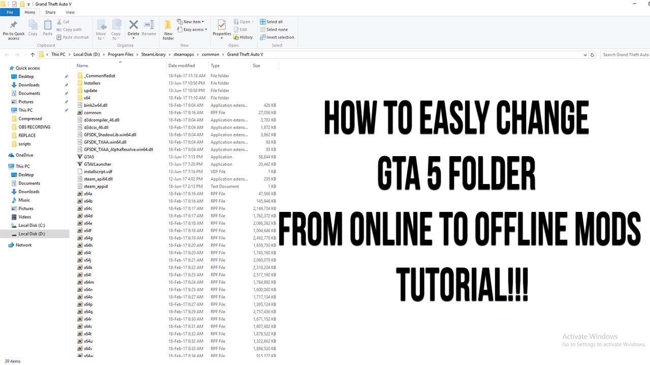Open Quick access in navigation pane
650x365 pixels.
[x=24, y=68]
